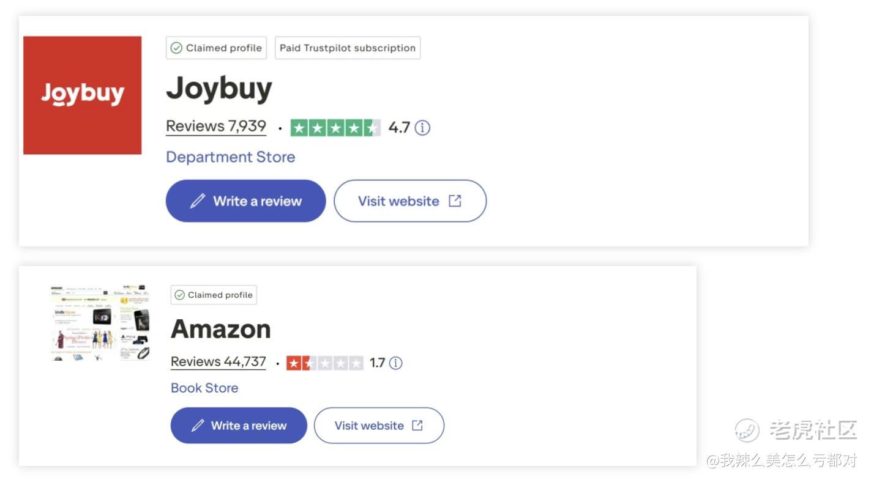Click pencil icon in Amazon review button

(x=197, y=426)
